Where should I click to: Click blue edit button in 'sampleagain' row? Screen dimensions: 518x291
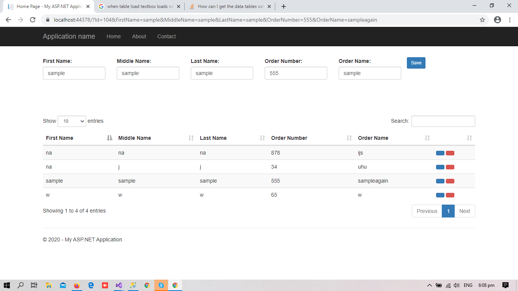(440, 181)
